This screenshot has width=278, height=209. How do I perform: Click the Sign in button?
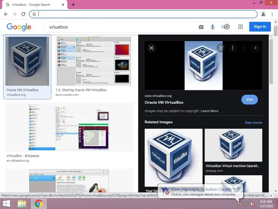pyautogui.click(x=260, y=27)
